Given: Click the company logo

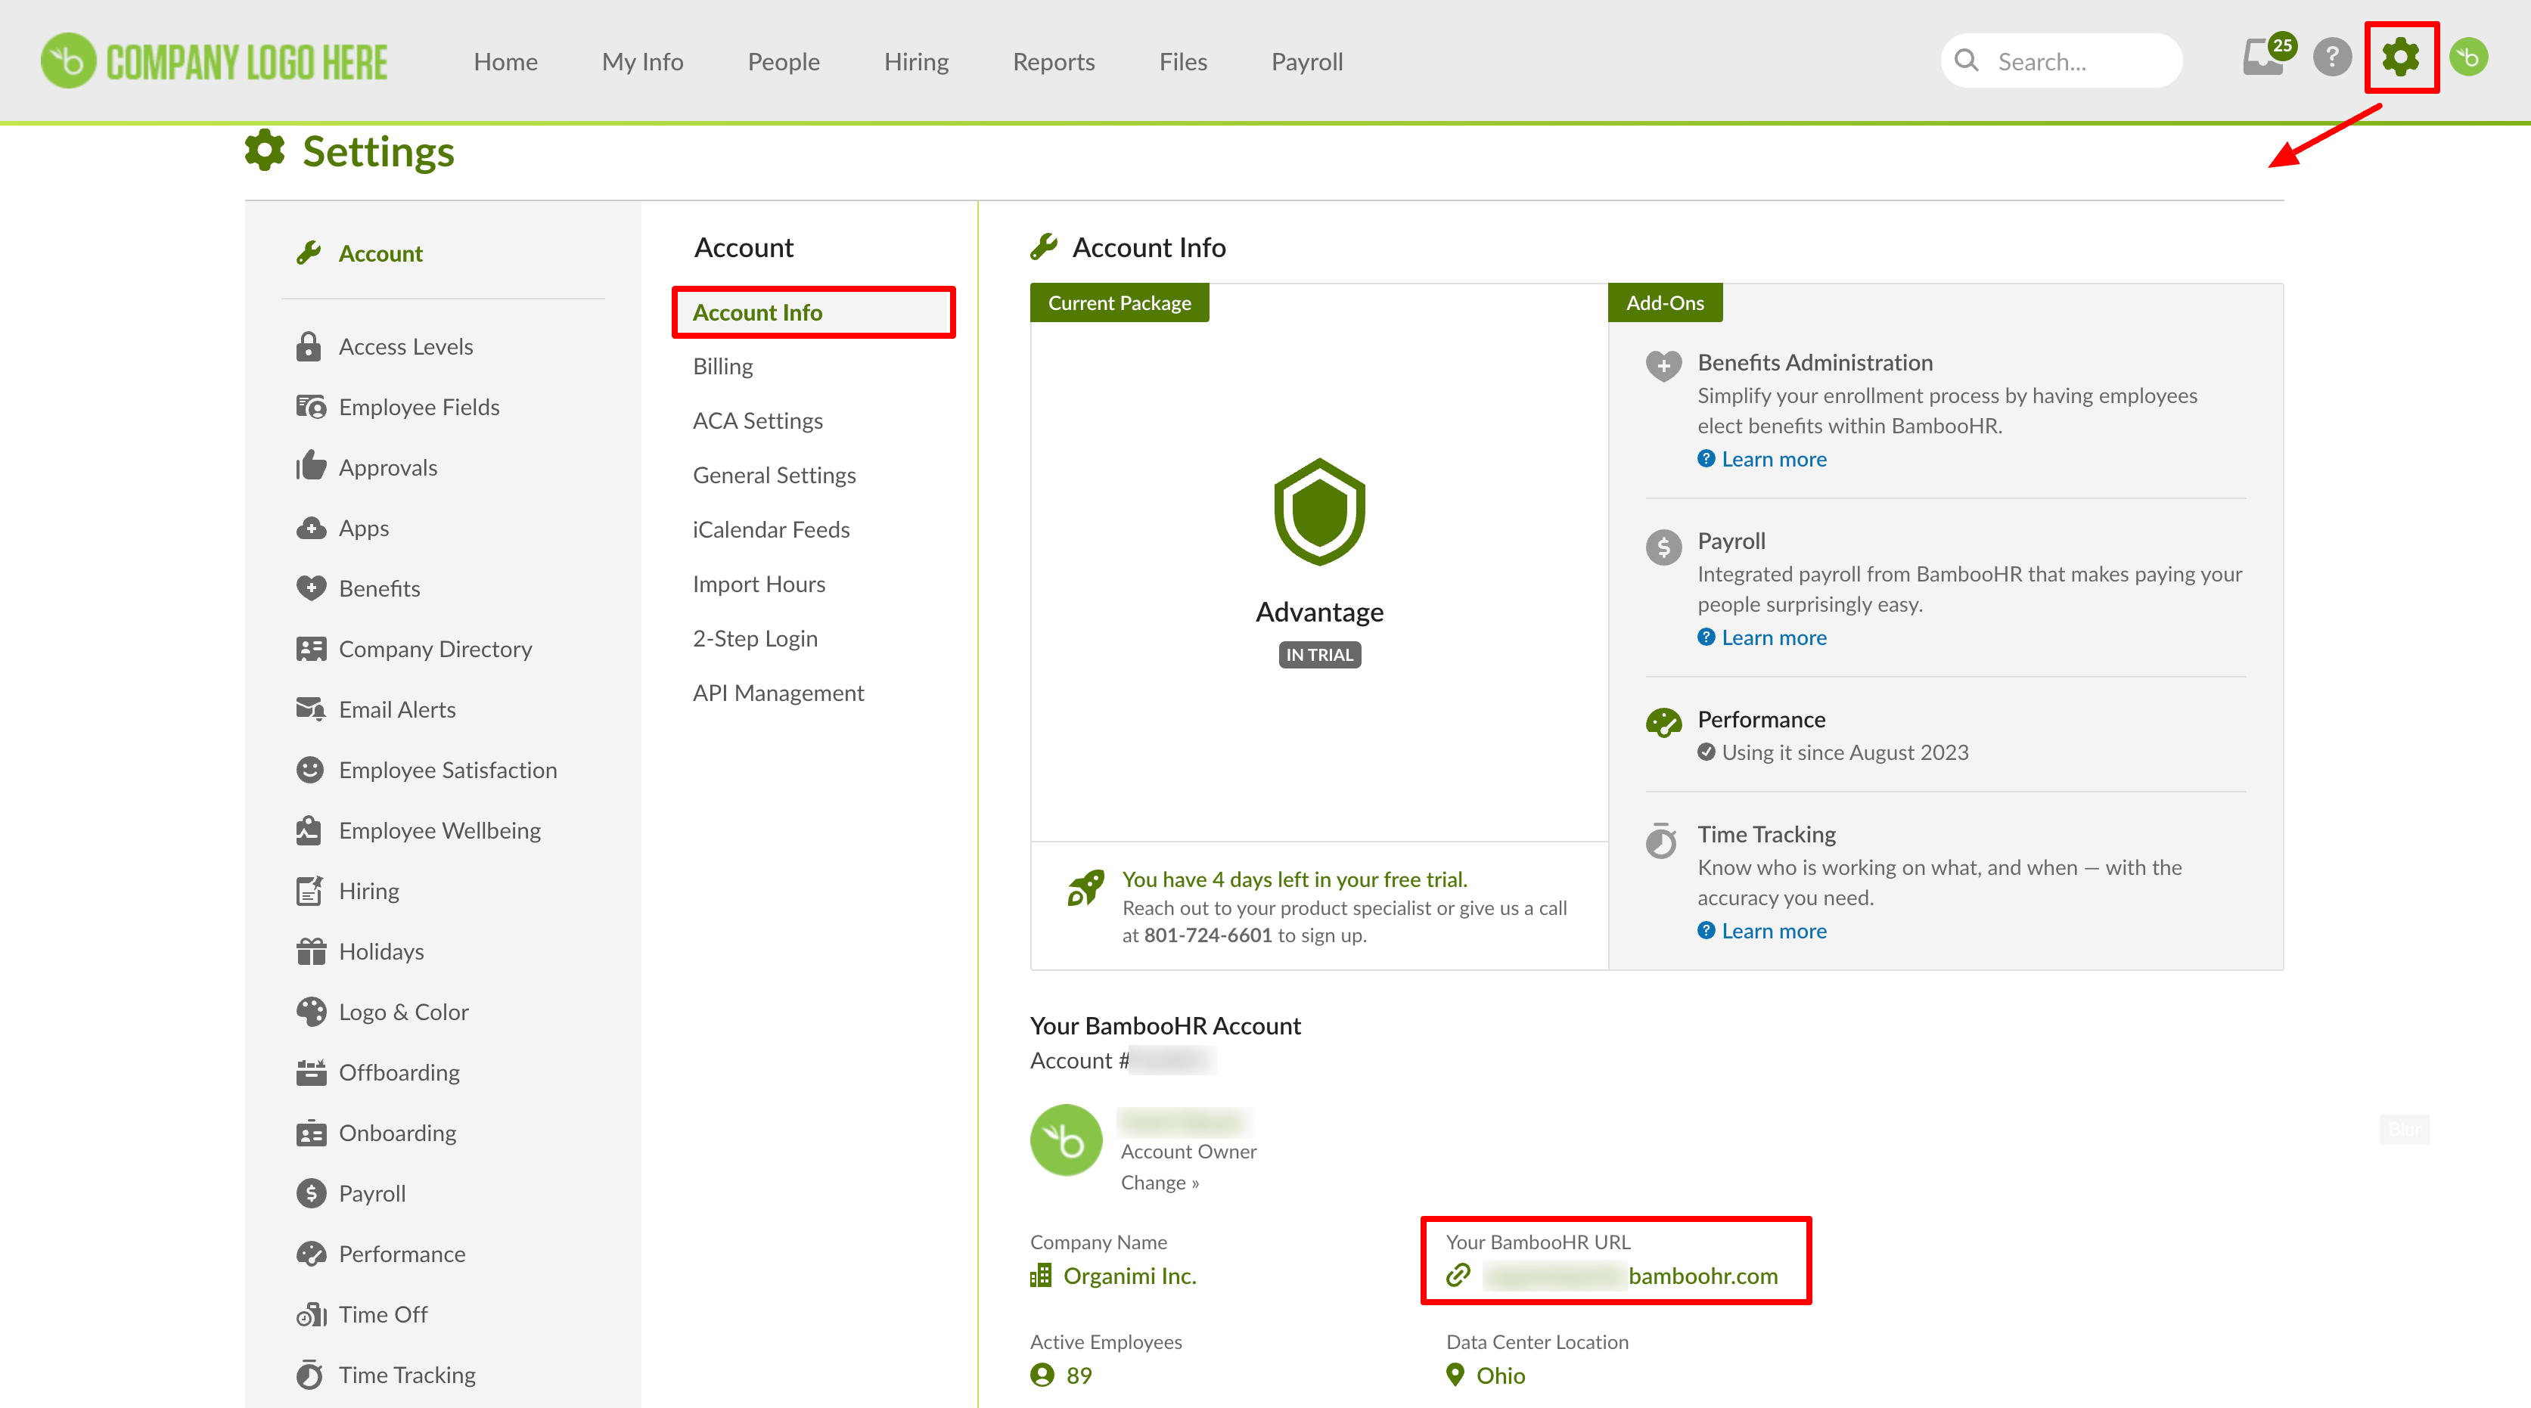Looking at the screenshot, I should click(x=214, y=61).
